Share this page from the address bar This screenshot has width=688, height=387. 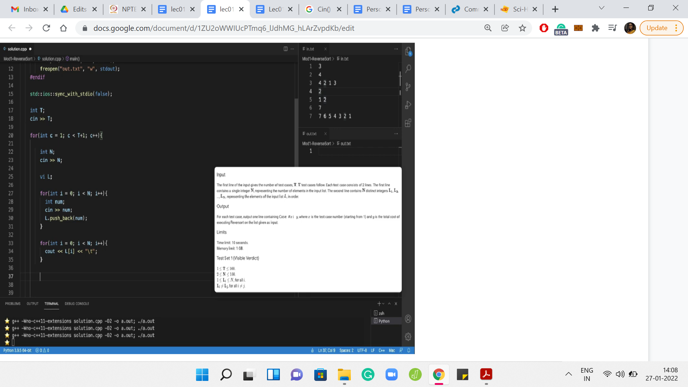(x=505, y=28)
